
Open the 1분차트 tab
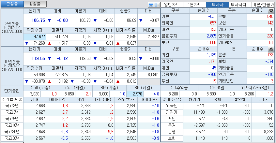coord(194,5)
